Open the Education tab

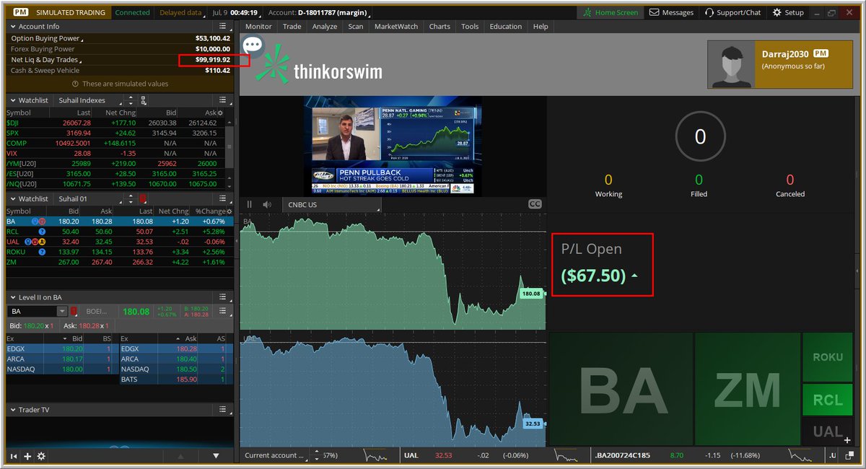point(506,27)
